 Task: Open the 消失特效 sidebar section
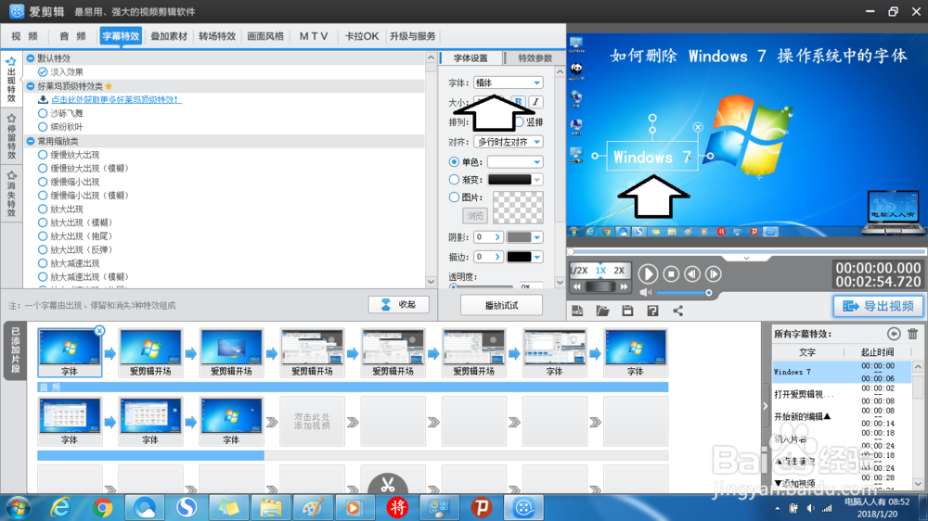[11, 194]
